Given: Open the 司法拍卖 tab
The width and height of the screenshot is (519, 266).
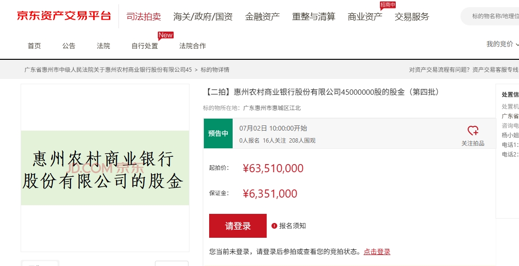Looking at the screenshot, I should (x=143, y=16).
